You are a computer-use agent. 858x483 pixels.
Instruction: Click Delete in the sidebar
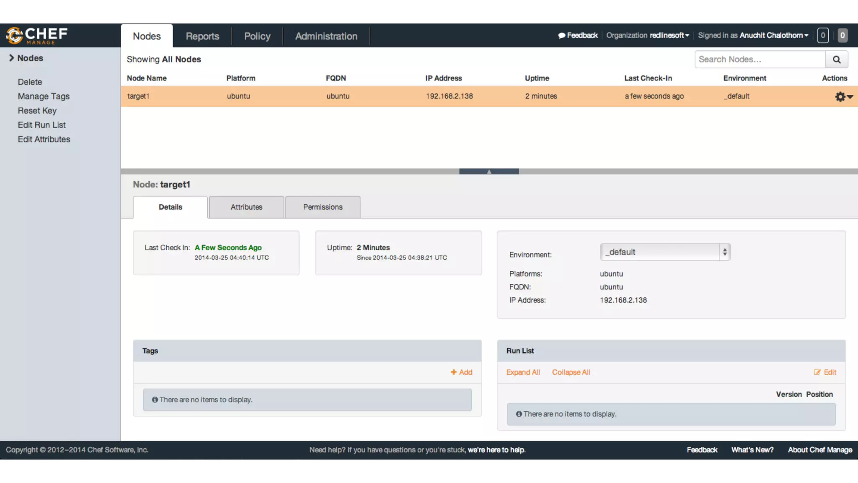[30, 82]
